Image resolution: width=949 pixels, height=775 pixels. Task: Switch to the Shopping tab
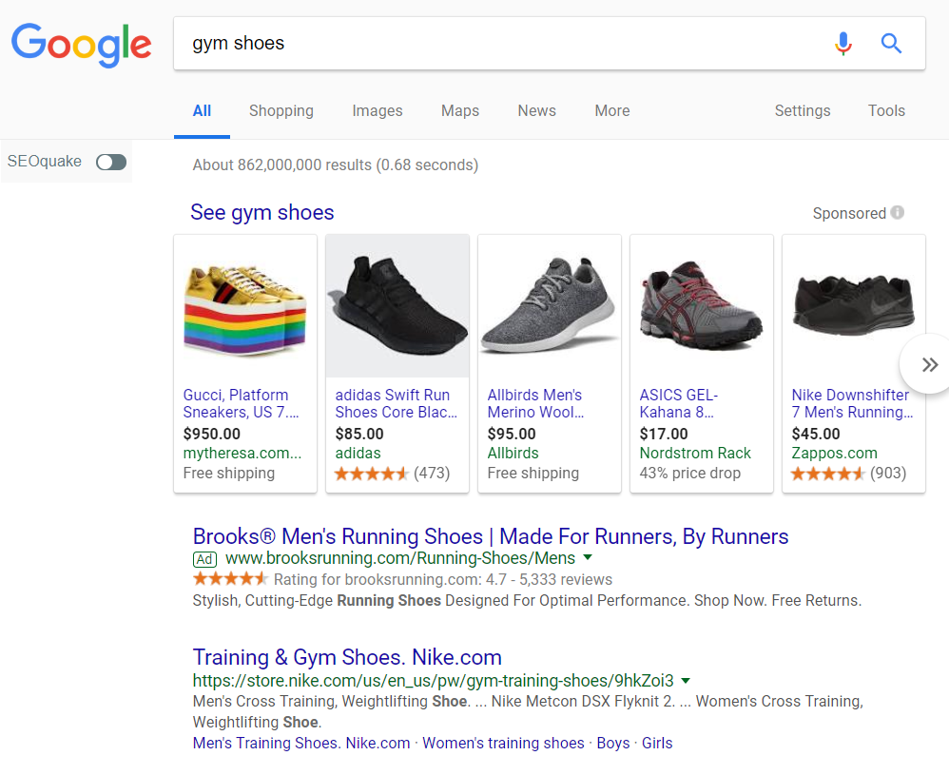coord(281,110)
